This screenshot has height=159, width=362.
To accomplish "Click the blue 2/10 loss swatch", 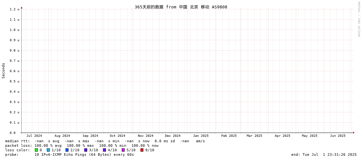I will 67,150.
